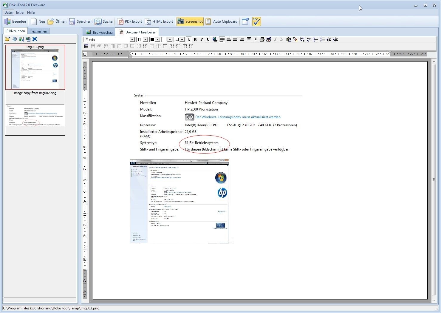Viewport: 441px width, 313px height.
Task: Delete the selected image with the blue X
Action: 35,39
